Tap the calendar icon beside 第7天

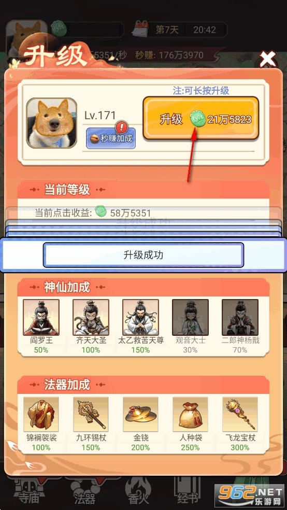tap(140, 29)
